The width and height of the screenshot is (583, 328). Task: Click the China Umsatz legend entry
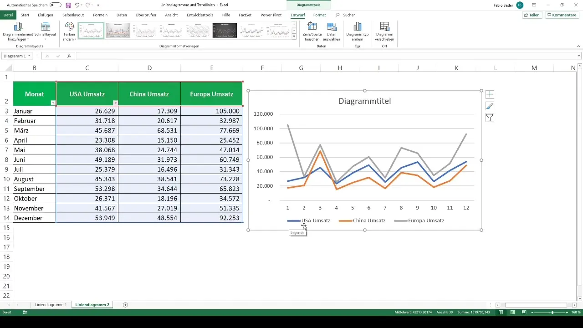(x=362, y=220)
